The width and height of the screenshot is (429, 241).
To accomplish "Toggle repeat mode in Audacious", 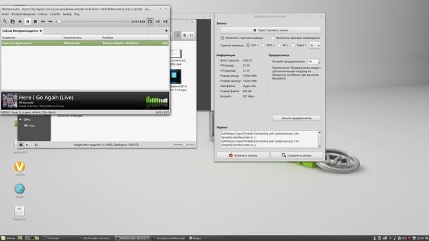I will pos(150,21).
